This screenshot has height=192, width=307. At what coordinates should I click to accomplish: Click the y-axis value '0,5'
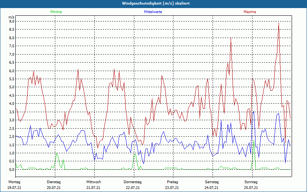(x=12, y=161)
